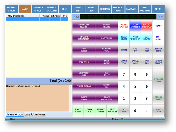This screenshot has height=132, width=176.
Task: Tap the Split Bill button
Action: [147, 62]
